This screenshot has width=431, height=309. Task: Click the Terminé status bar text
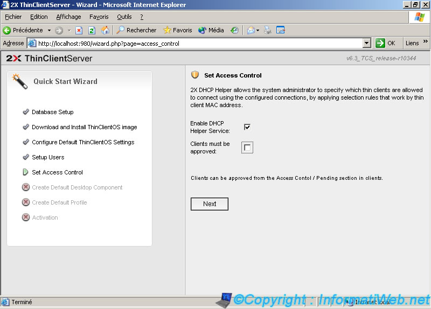coord(22,302)
